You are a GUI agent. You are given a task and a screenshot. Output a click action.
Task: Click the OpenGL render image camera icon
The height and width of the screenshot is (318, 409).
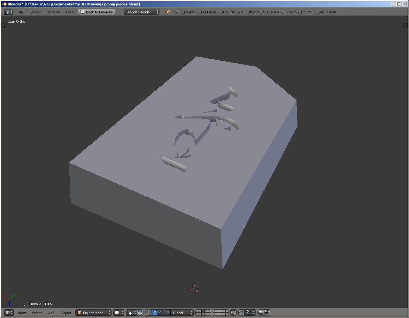(260, 313)
